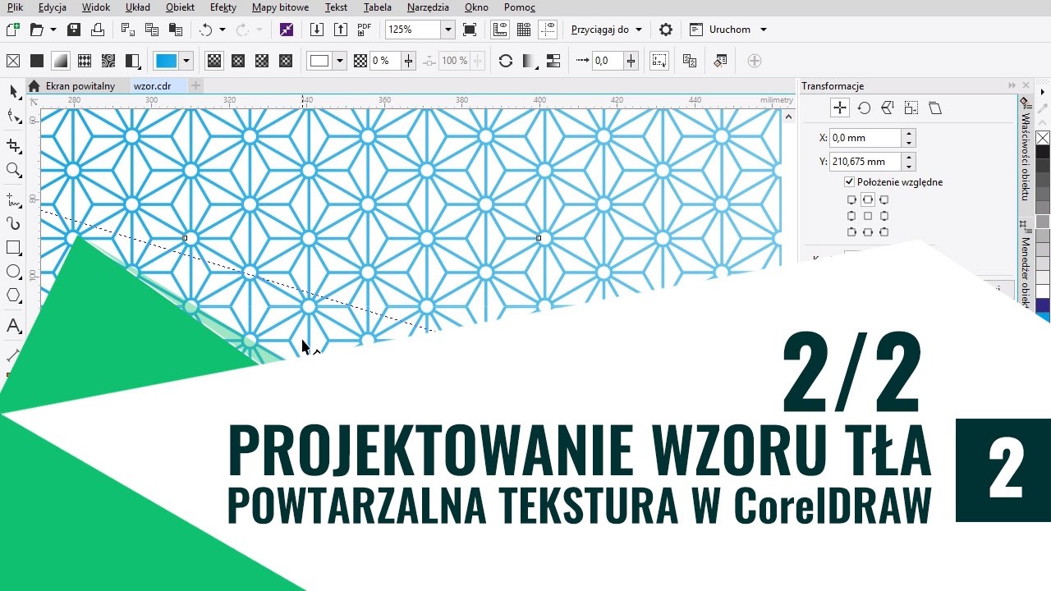This screenshot has width=1051, height=591.
Task: Click the Save document icon
Action: pos(74,30)
